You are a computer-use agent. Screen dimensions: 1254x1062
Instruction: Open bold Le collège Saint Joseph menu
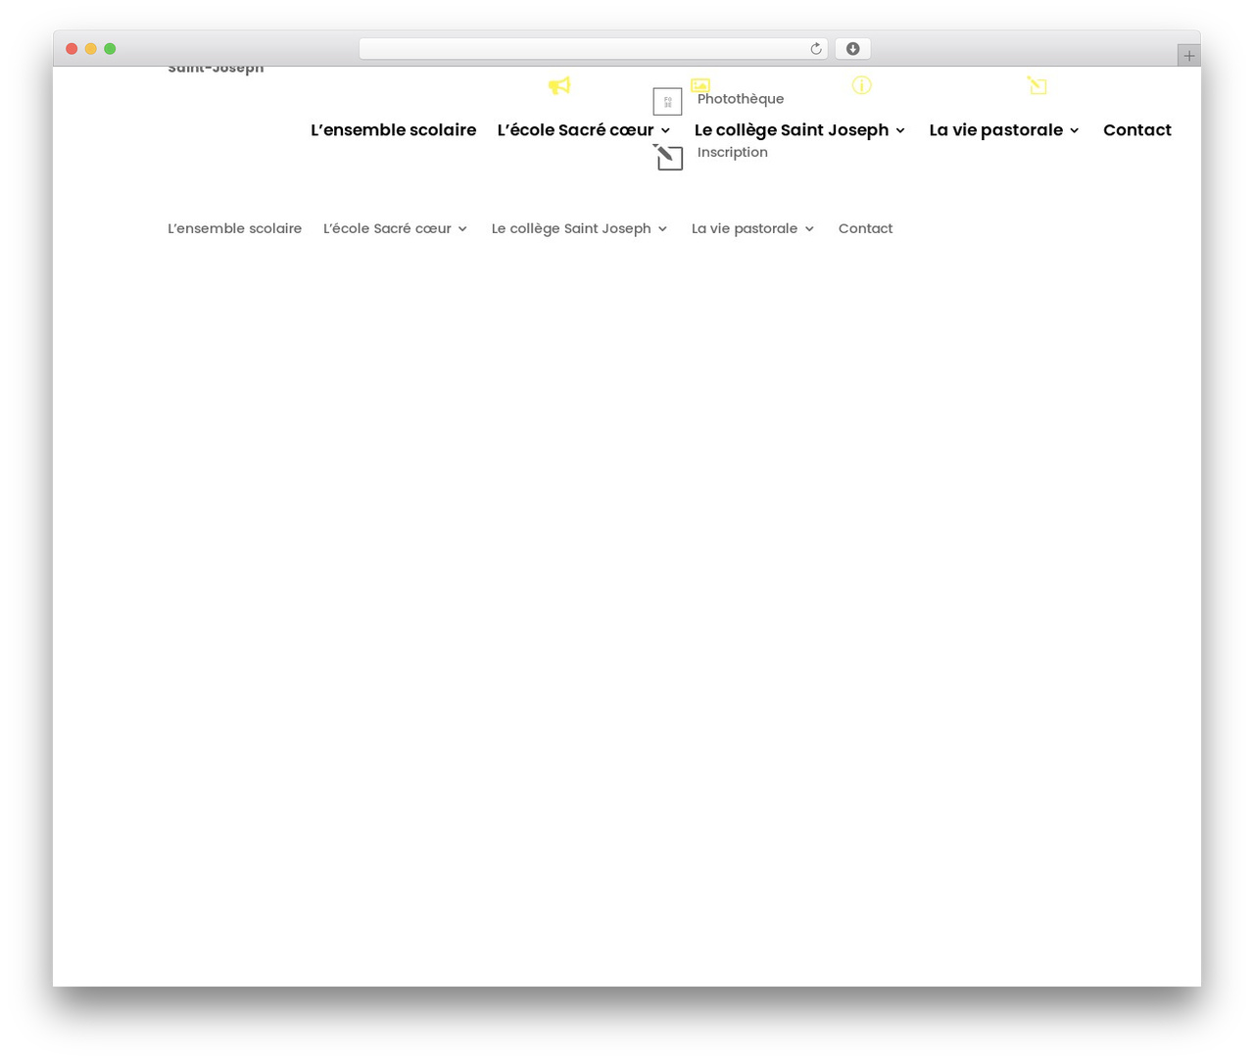tap(792, 130)
